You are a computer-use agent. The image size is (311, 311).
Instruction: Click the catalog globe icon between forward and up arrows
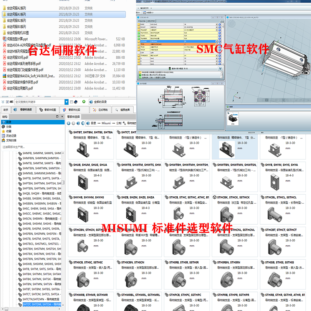click(78, 123)
